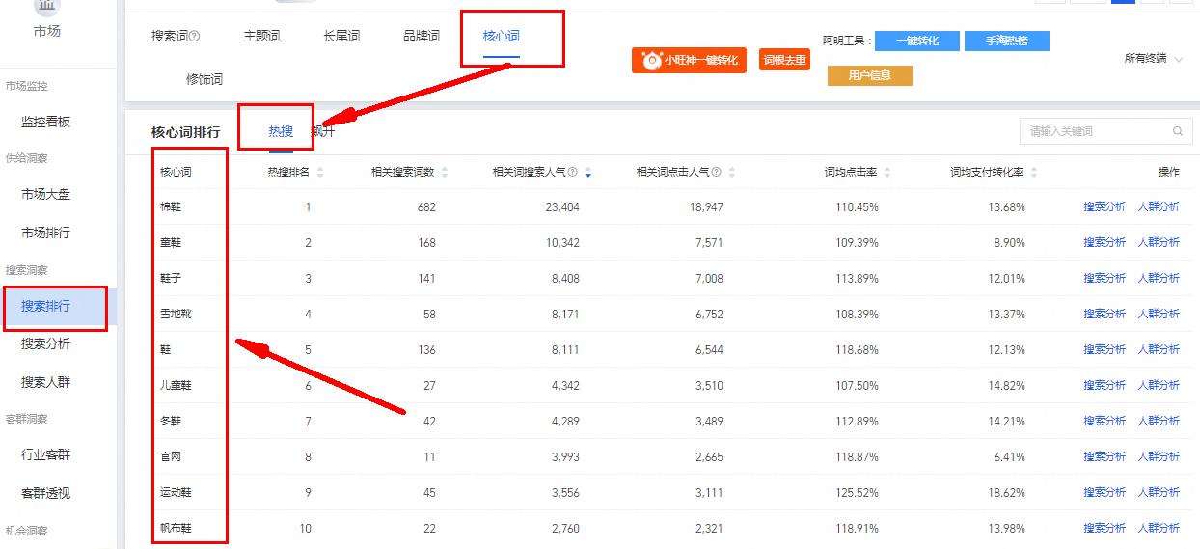Open the 所有终端 dropdown

coord(1154,59)
